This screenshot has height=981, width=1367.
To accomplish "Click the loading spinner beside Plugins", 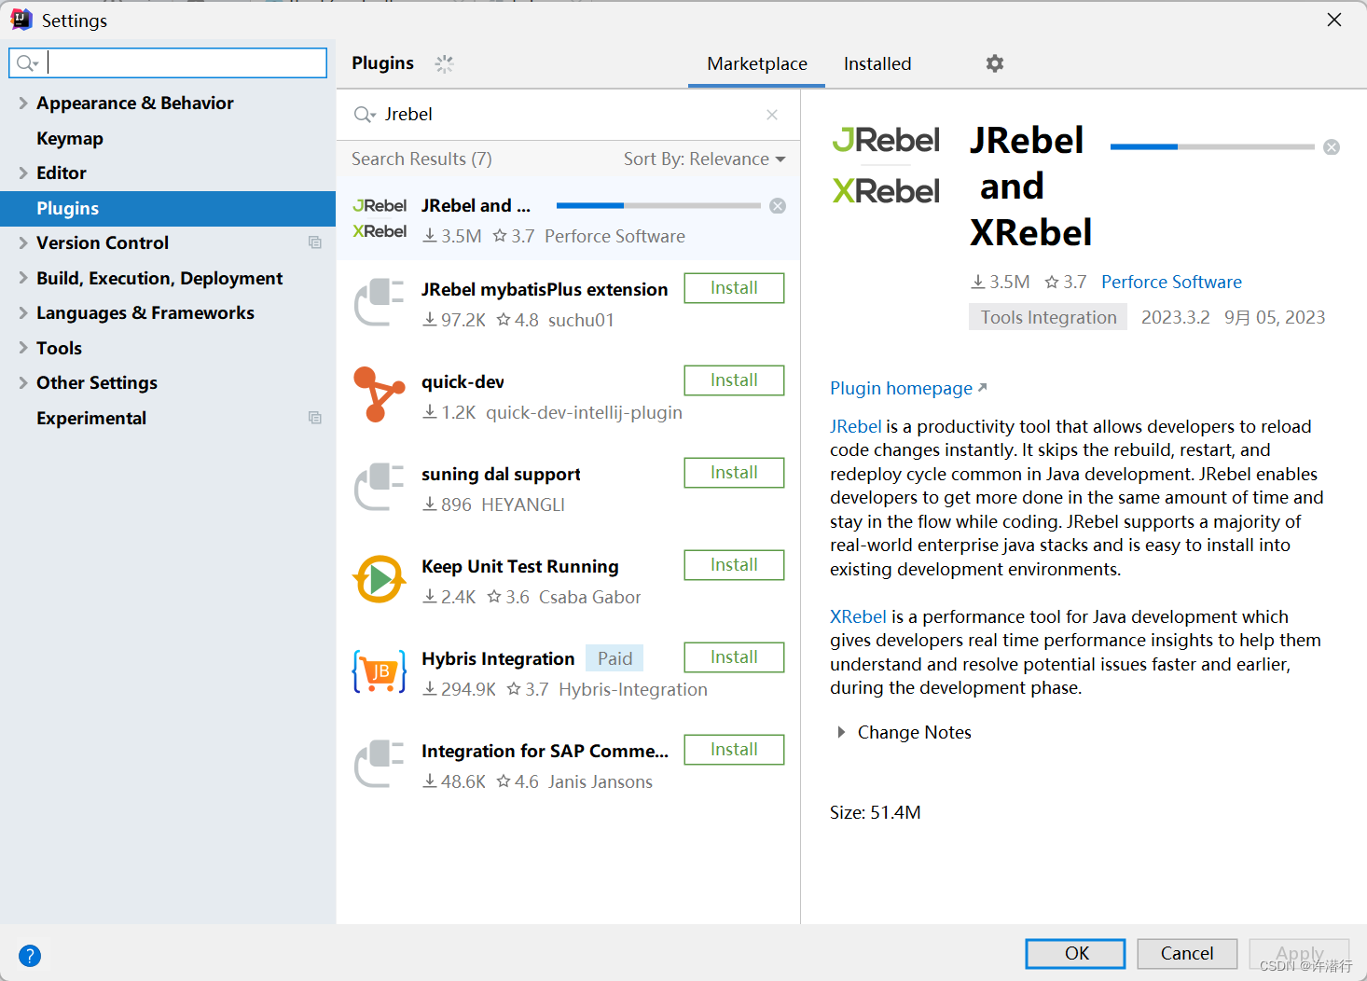I will (444, 63).
